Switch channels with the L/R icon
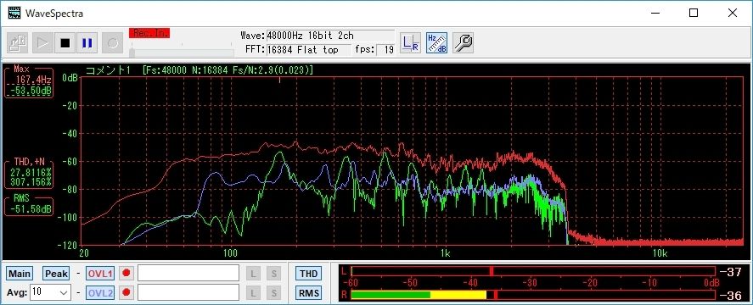Image resolution: width=753 pixels, height=305 pixels. 411,42
